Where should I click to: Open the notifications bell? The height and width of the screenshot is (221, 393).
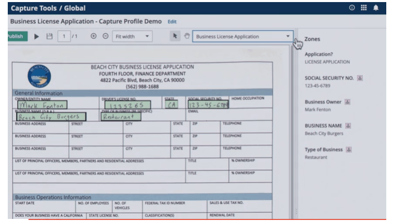(x=376, y=8)
